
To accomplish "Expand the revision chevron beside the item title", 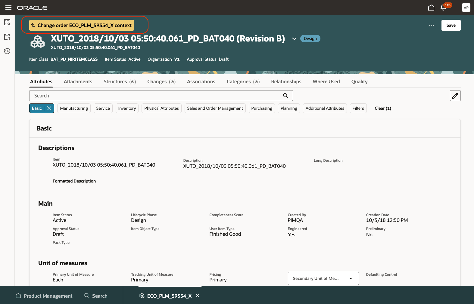I will pyautogui.click(x=294, y=39).
